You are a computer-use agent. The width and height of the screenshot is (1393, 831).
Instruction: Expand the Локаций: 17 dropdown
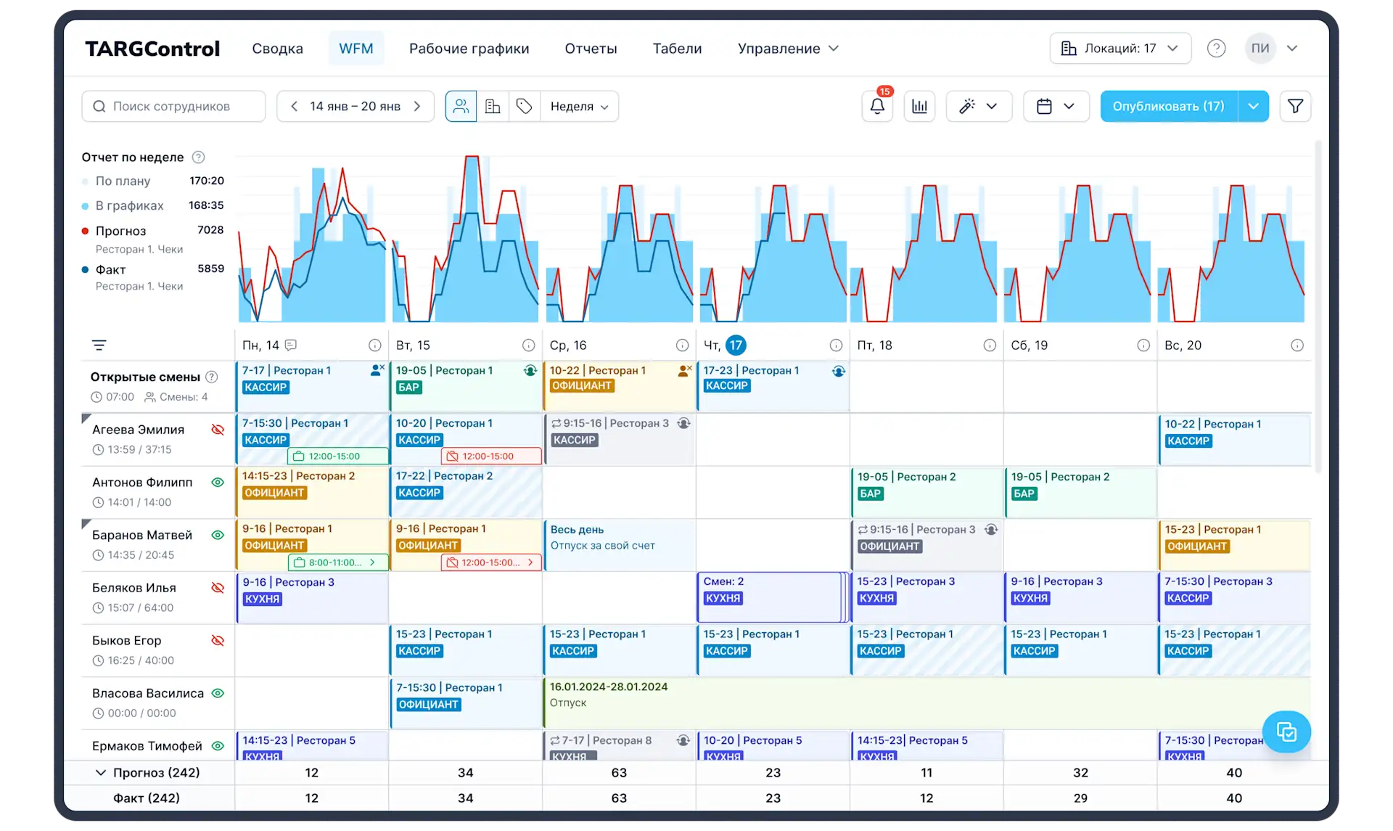pos(1119,49)
